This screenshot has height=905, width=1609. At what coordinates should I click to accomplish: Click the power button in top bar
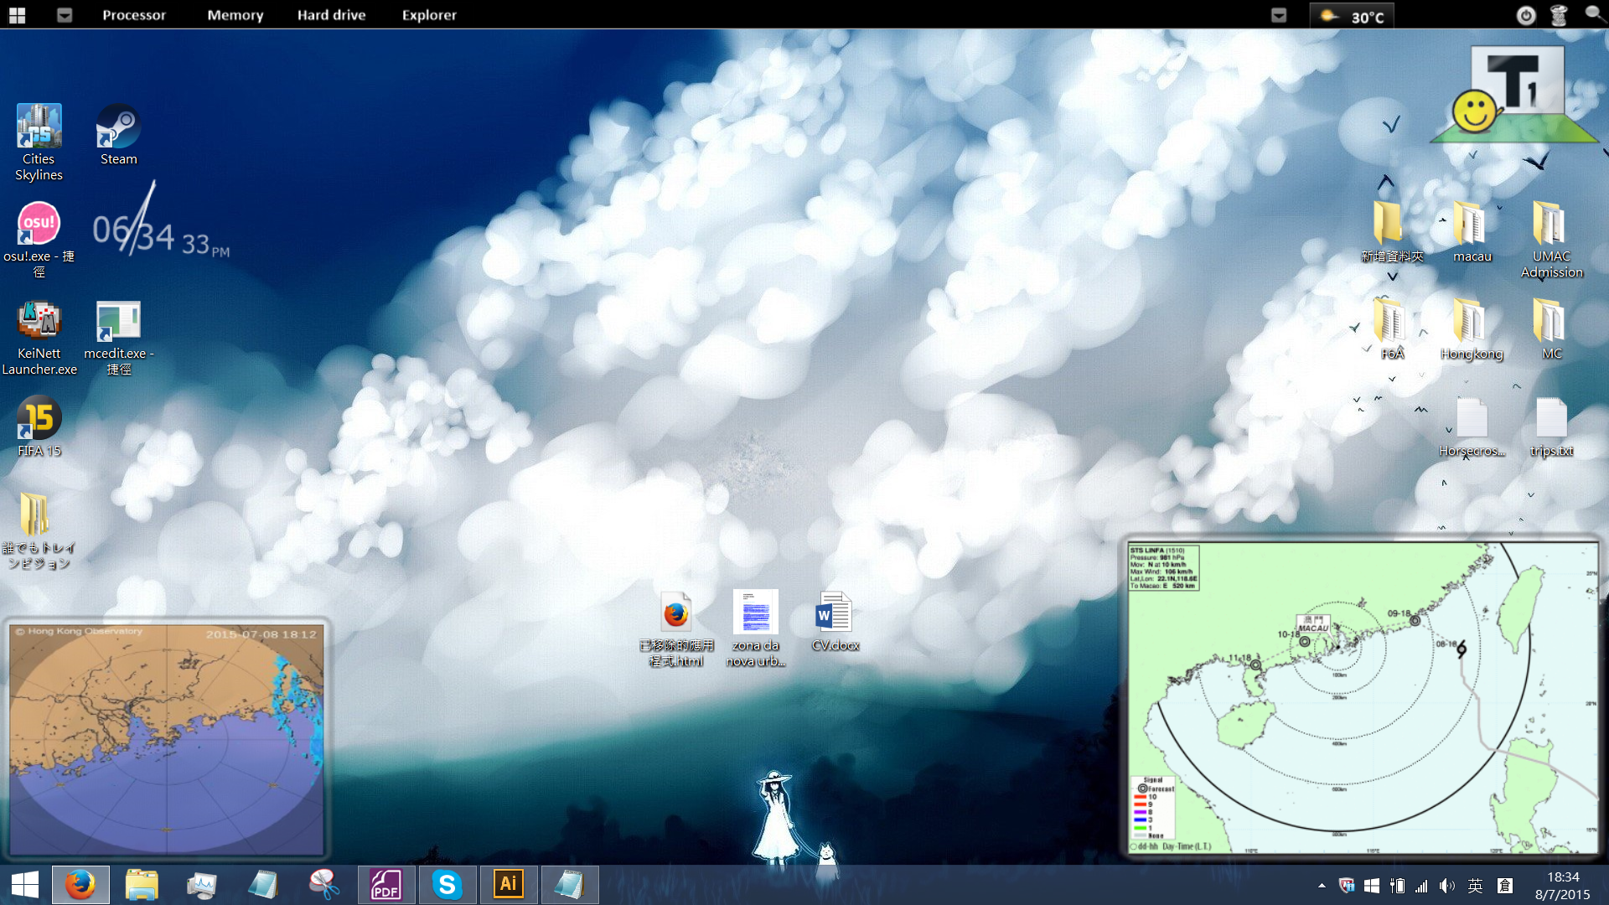coord(1526,15)
